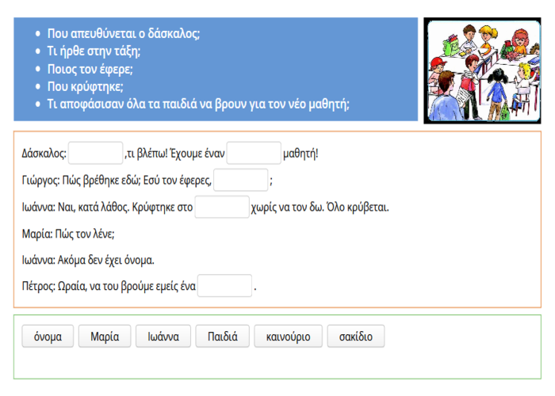Click the last question about τον νέο μαθητή
This screenshot has width=555, height=396.
point(198,104)
